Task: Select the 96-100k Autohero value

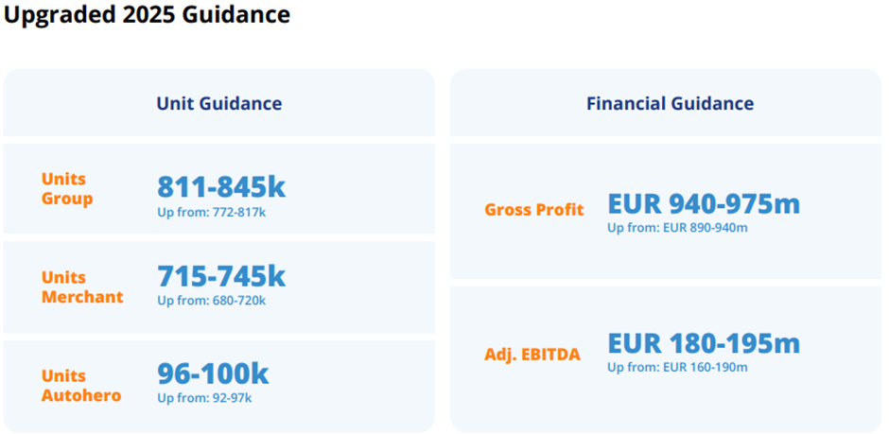Action: (x=213, y=373)
